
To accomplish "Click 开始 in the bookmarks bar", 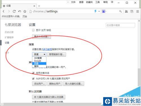I will coord(25,17).
